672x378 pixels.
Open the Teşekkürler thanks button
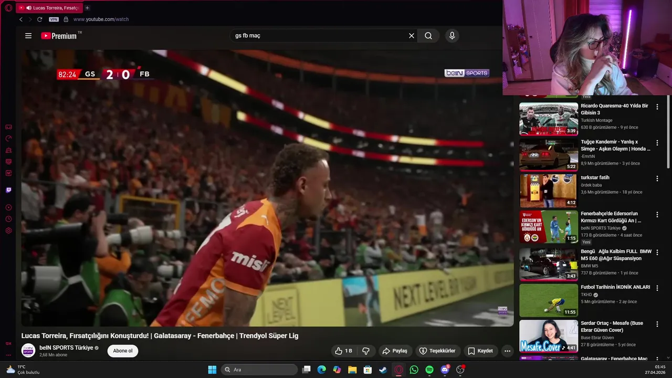[437, 351]
